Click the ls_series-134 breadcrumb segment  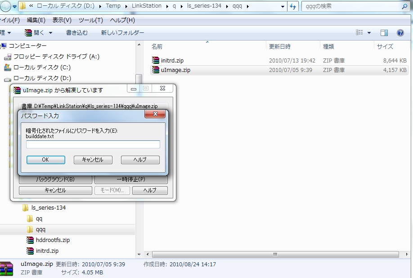[x=204, y=6]
